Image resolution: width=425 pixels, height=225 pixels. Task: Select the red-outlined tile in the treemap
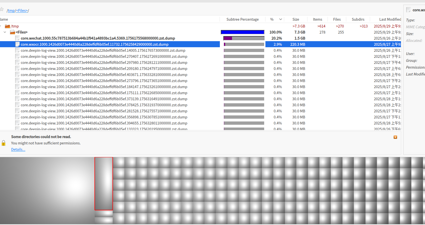click(x=104, y=184)
